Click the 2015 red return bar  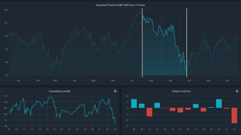(180, 110)
